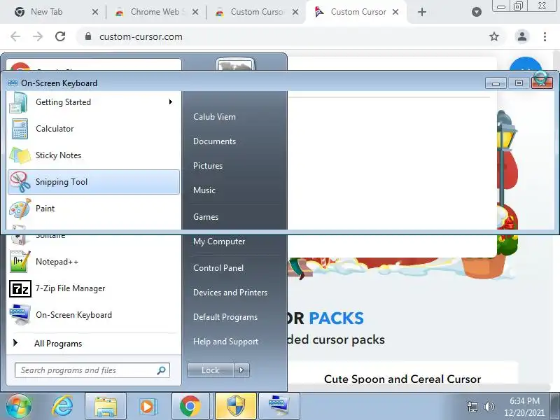The width and height of the screenshot is (560, 420).
Task: Click the Chrome back arrow
Action: [x=15, y=36]
